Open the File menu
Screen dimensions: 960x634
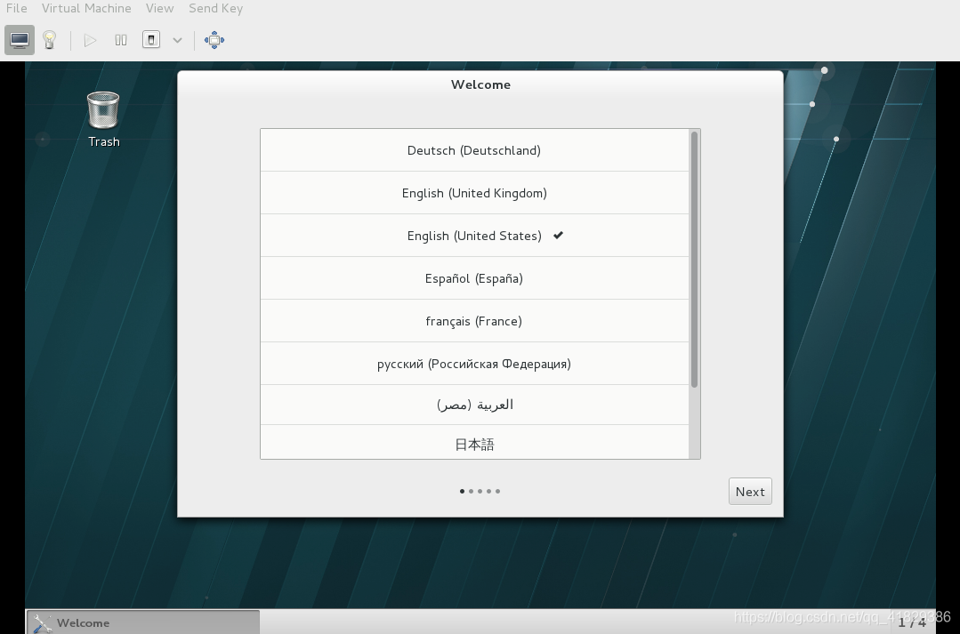(17, 9)
